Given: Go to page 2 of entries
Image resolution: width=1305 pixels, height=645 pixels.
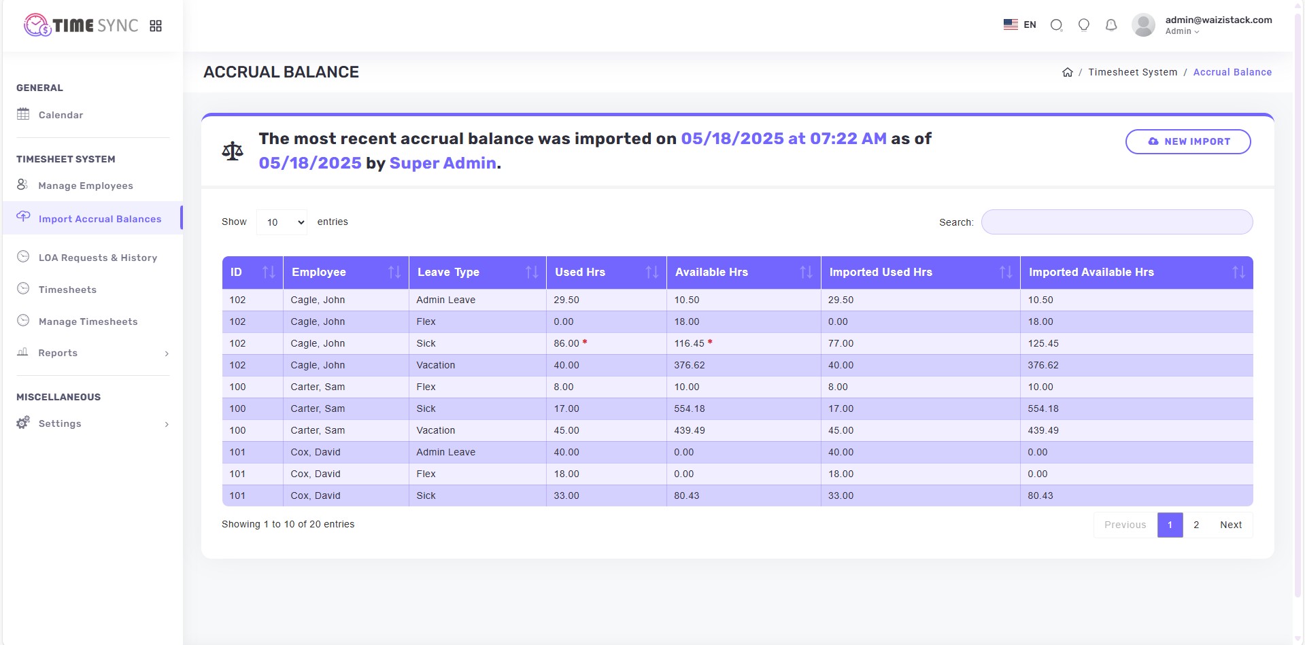Looking at the screenshot, I should 1197,524.
